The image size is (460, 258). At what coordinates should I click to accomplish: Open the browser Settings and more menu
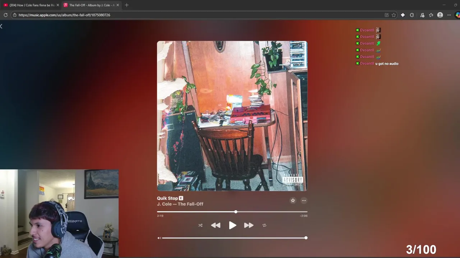coord(449,15)
